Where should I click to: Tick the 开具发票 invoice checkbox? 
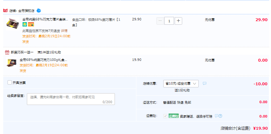(x=10, y=82)
